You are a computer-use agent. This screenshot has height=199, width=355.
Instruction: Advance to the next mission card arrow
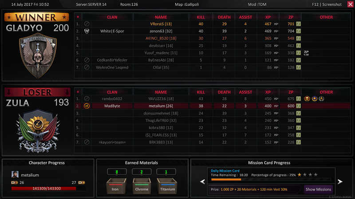point(340,181)
